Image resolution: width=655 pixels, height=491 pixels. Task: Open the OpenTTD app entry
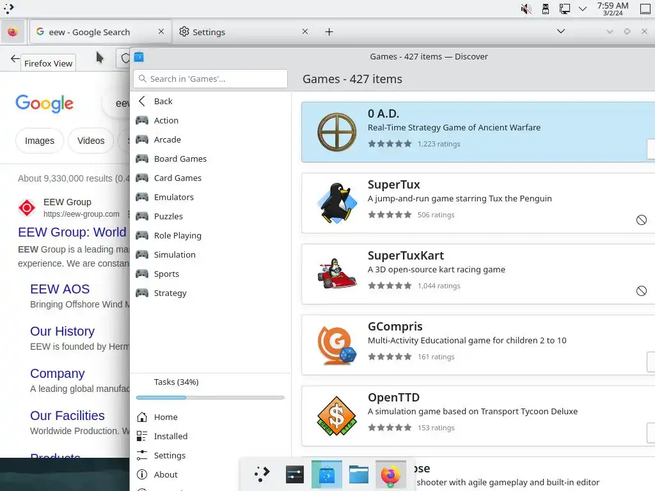478,416
